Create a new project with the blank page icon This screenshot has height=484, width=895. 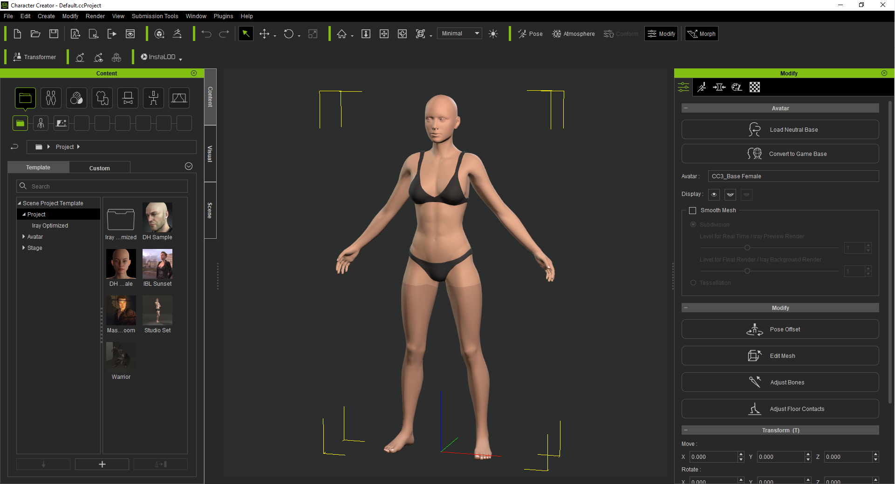pos(17,34)
